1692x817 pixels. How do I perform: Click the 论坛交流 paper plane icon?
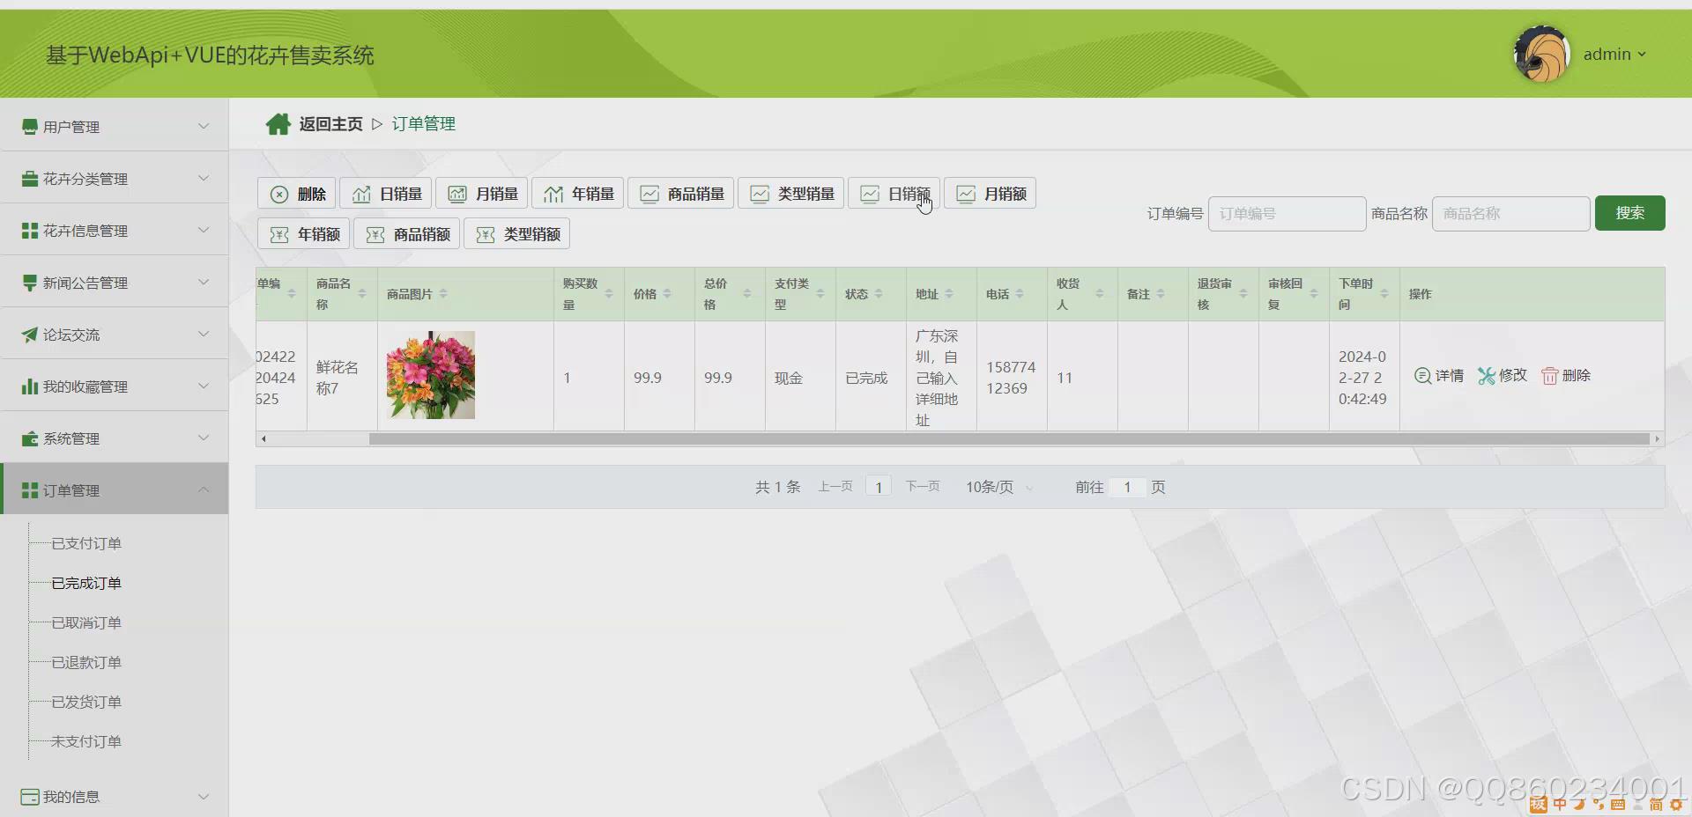coord(30,335)
